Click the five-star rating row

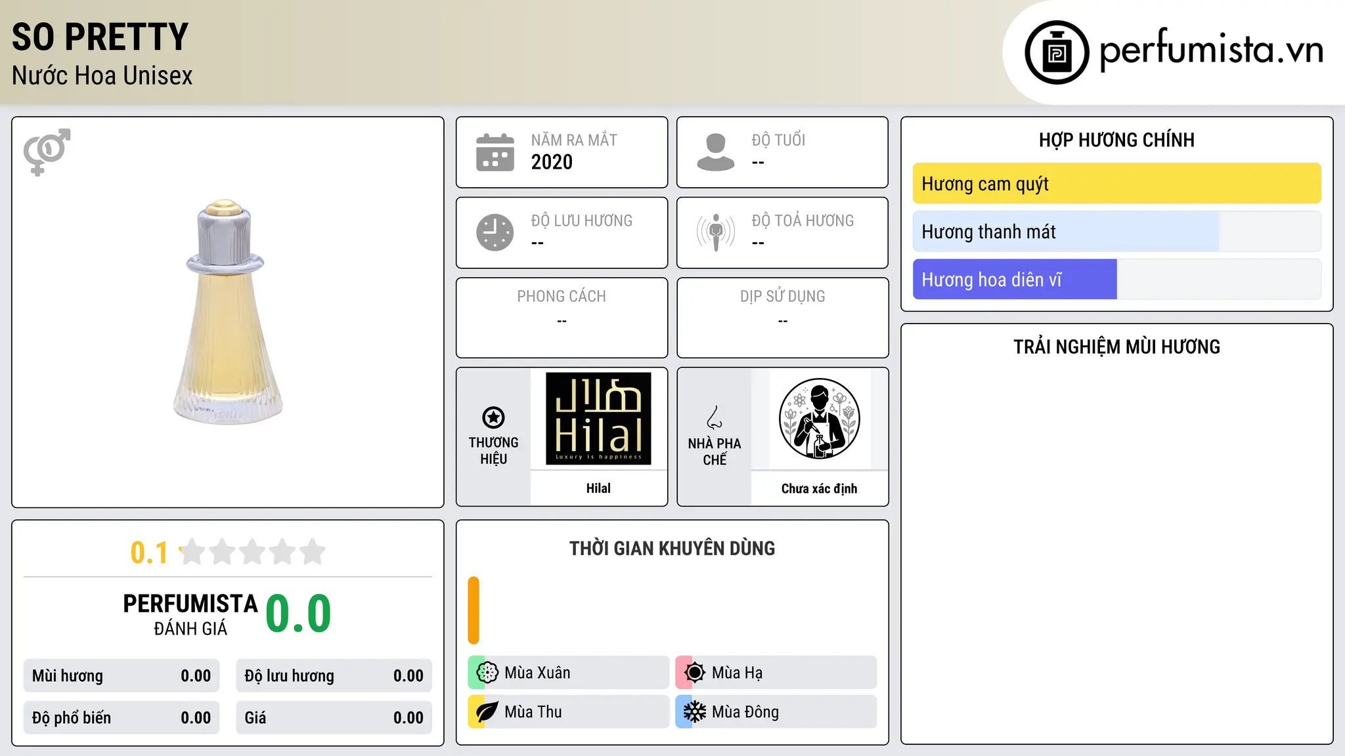click(252, 552)
